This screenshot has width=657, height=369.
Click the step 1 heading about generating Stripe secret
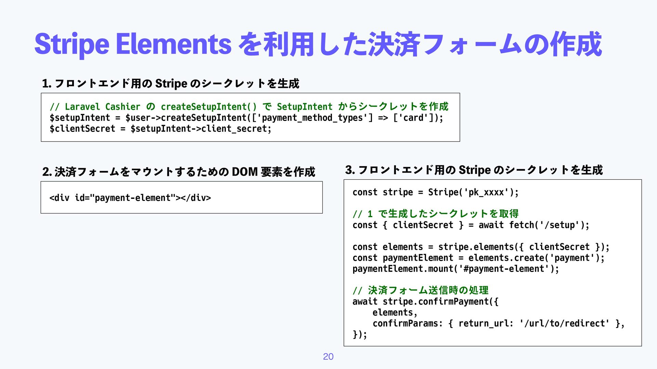170,83
